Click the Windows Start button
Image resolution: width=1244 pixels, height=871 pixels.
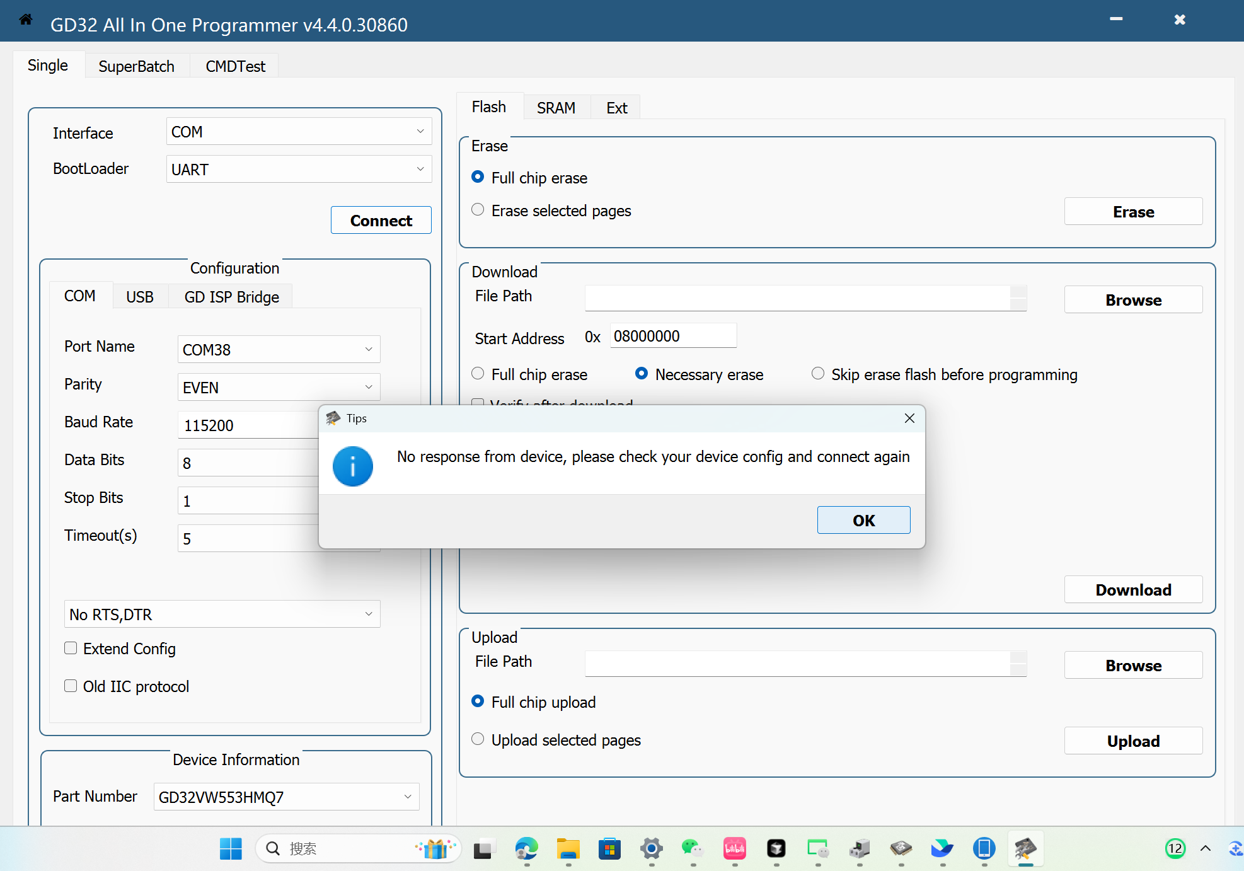231,849
